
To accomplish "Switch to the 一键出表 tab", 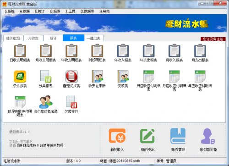I will [x=94, y=38].
